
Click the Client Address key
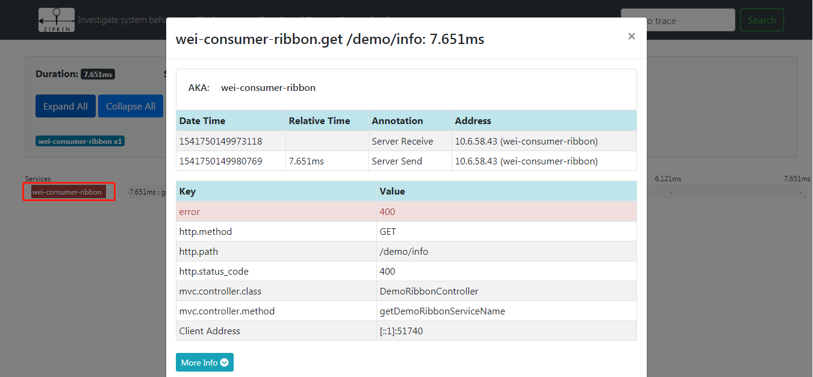[x=276, y=331]
